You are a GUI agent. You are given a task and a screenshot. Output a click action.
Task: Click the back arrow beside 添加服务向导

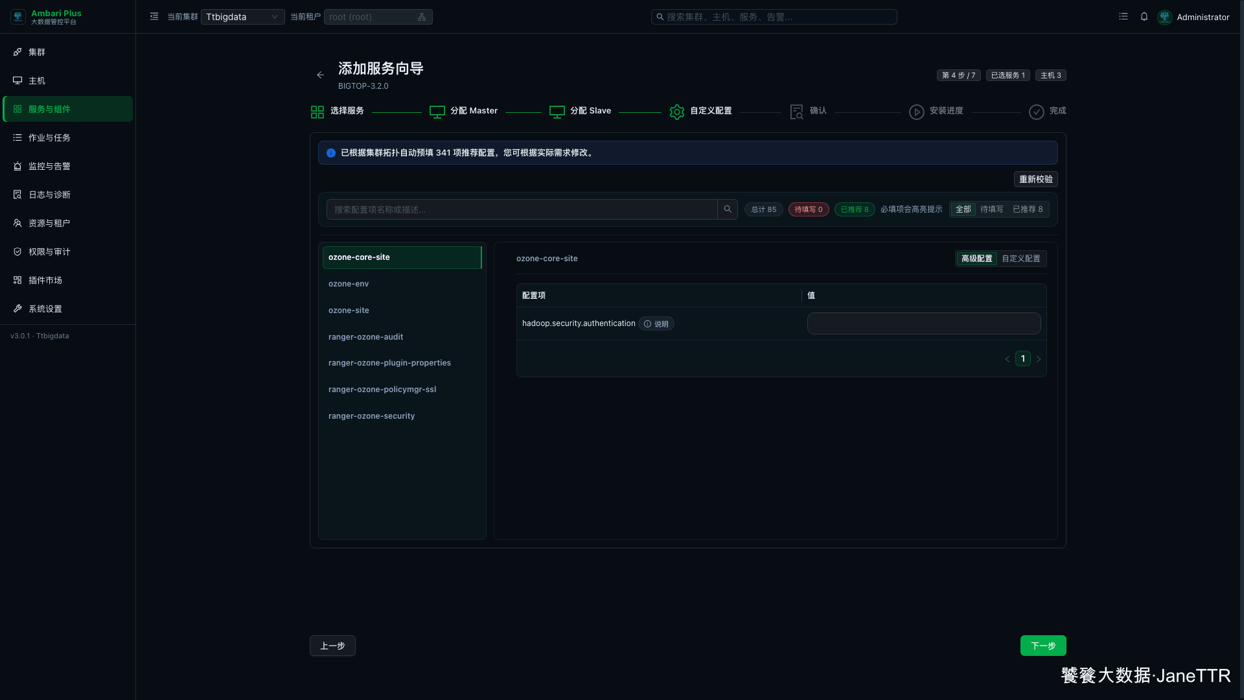pos(320,75)
